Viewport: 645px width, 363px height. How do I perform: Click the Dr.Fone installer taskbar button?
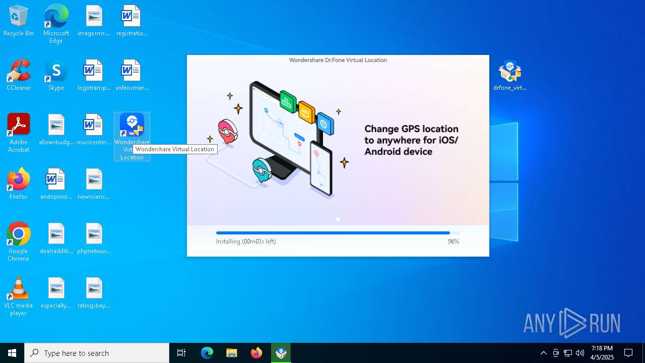pyautogui.click(x=281, y=353)
